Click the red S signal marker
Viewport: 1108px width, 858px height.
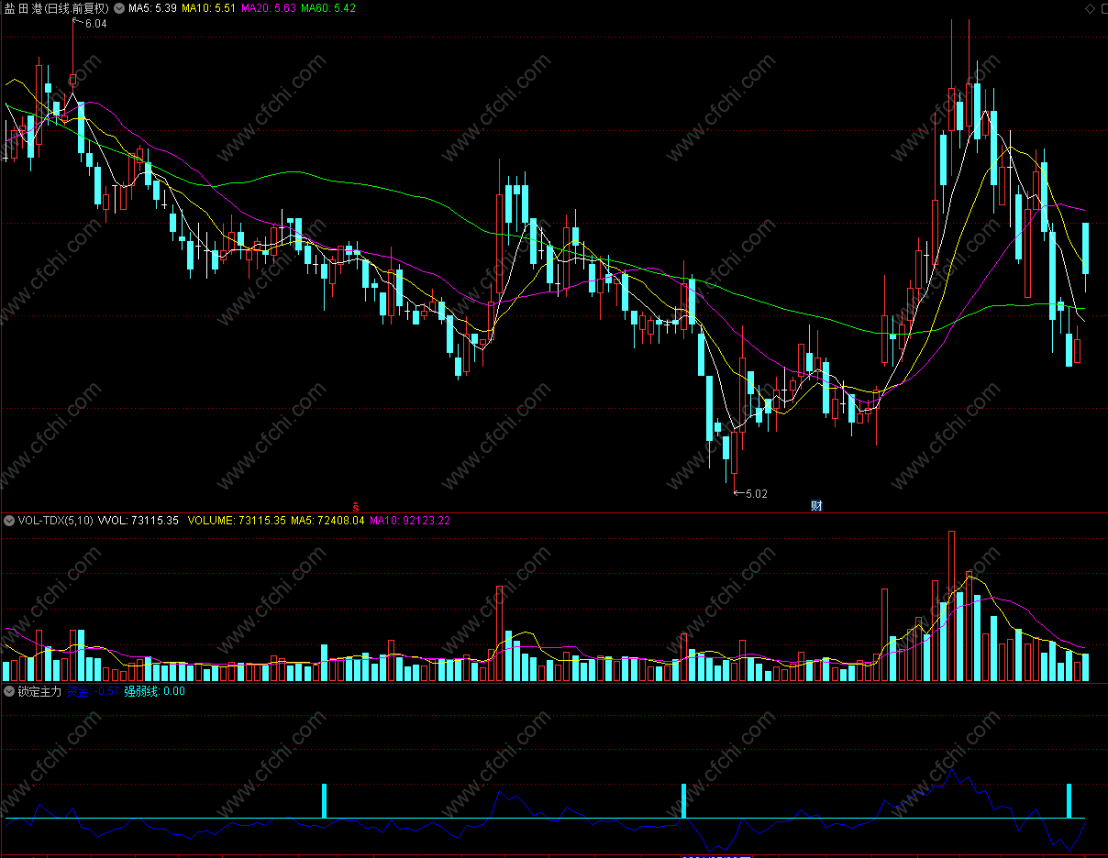(x=356, y=506)
